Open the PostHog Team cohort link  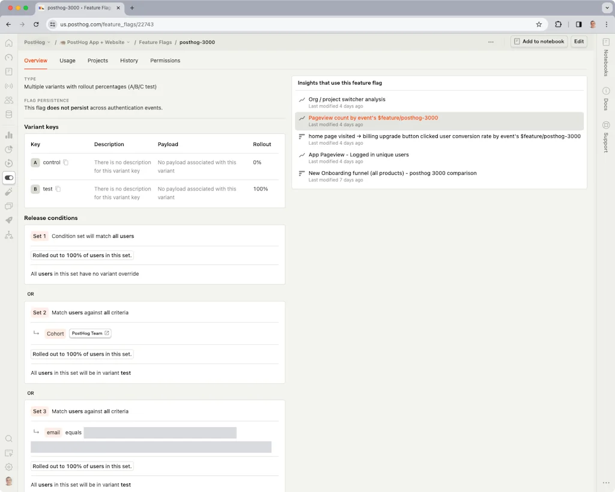click(x=90, y=333)
